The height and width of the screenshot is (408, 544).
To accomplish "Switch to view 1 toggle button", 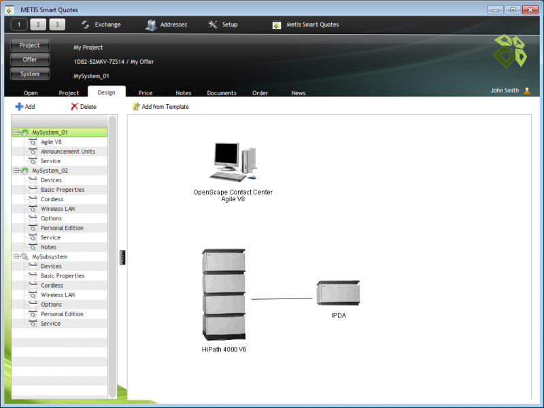I will click(19, 24).
